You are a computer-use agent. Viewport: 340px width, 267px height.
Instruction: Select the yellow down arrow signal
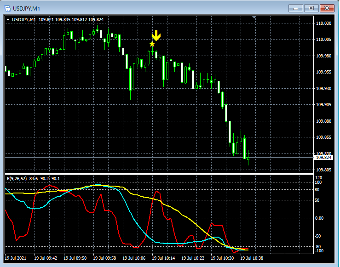coord(156,35)
